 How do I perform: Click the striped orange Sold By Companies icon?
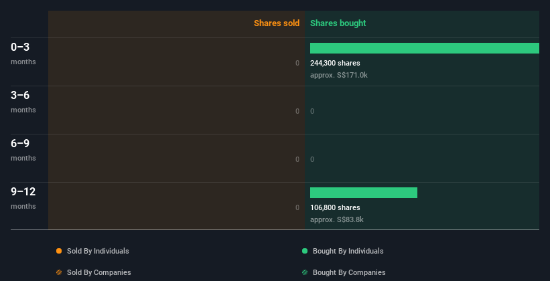coord(59,272)
